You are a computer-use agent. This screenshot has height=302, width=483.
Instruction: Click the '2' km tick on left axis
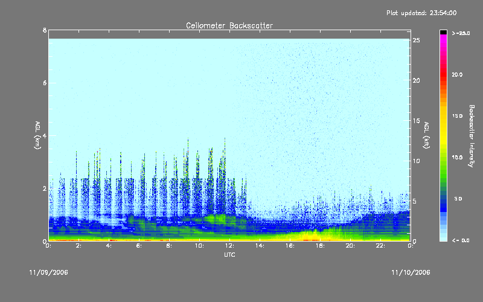(45, 188)
